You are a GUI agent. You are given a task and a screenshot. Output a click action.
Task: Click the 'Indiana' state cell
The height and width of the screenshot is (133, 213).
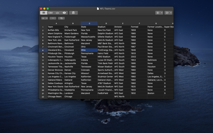(x=89, y=60)
